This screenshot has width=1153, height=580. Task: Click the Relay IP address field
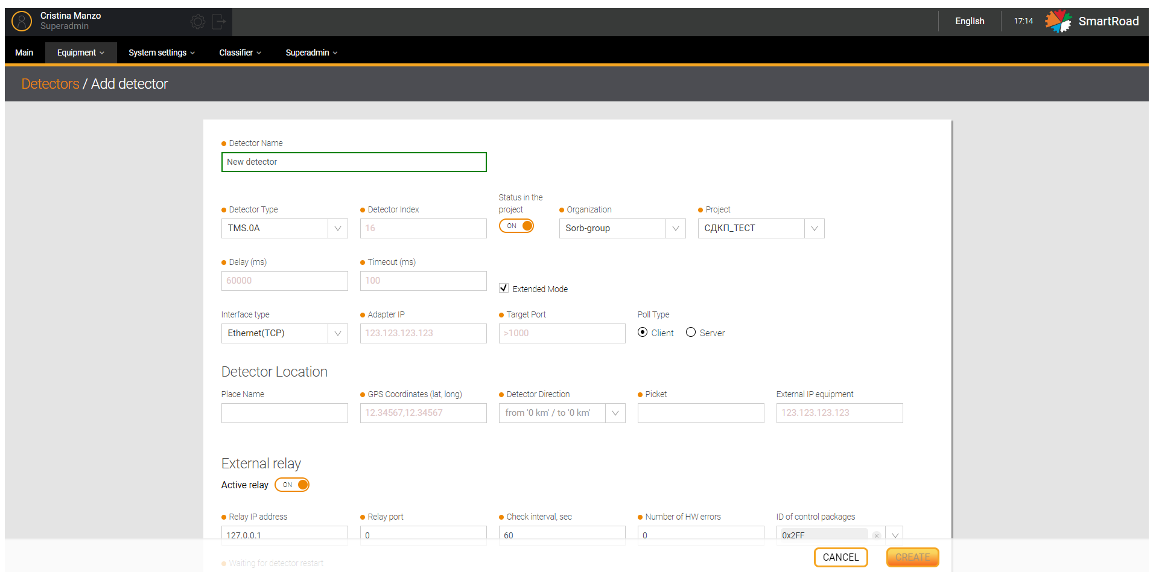(x=285, y=535)
